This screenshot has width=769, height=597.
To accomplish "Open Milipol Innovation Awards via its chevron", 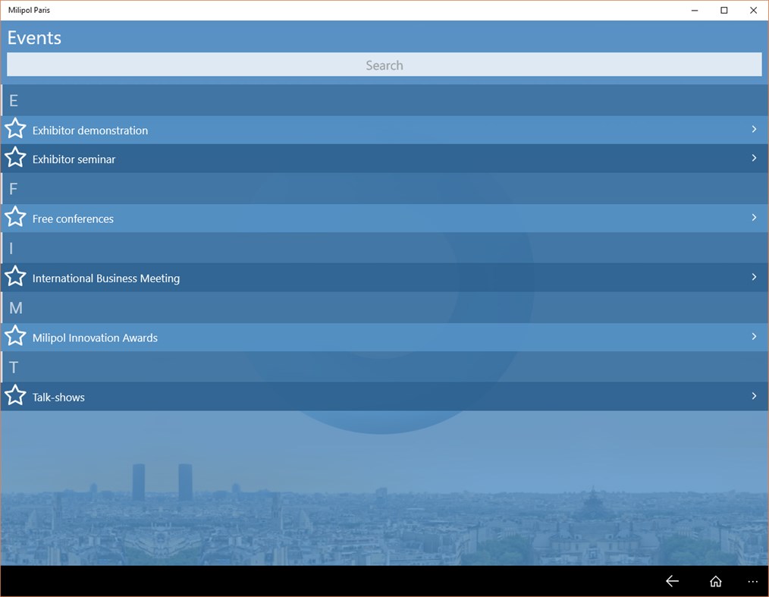I will point(753,336).
